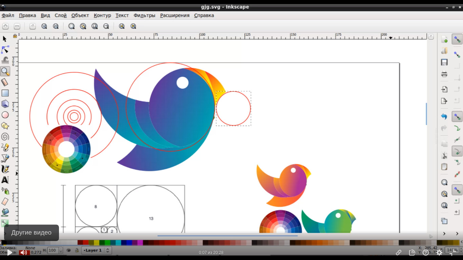463x260 pixels.
Task: Toggle Enable snapping at snap bar top
Action: click(457, 39)
